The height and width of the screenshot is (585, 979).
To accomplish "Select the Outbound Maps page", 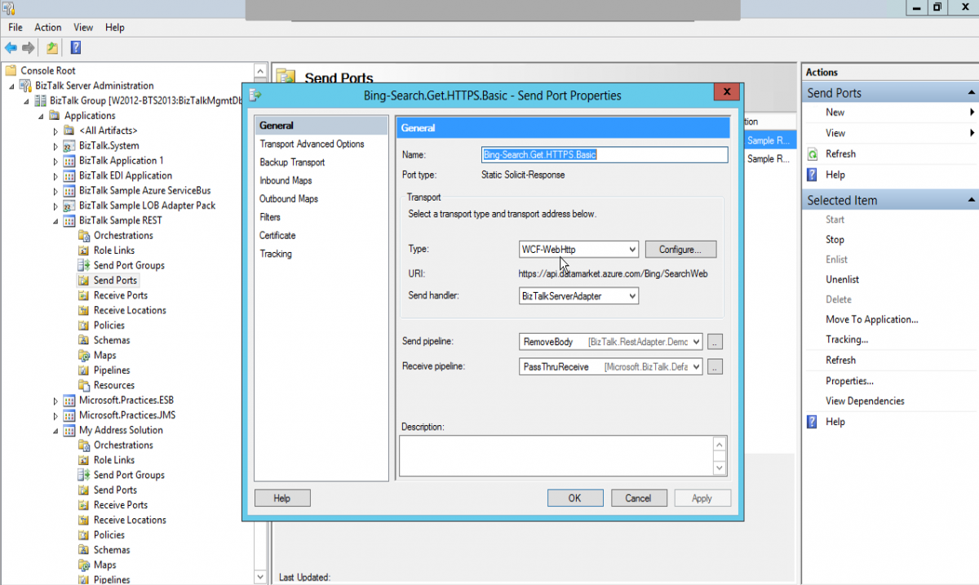I will coord(289,199).
